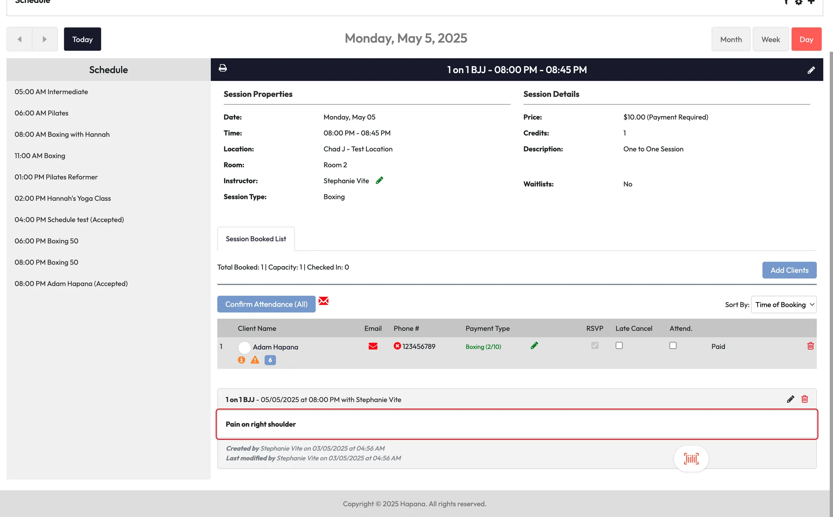The height and width of the screenshot is (517, 833).
Task: Toggle the RSVP checkbox
Action: (x=595, y=346)
